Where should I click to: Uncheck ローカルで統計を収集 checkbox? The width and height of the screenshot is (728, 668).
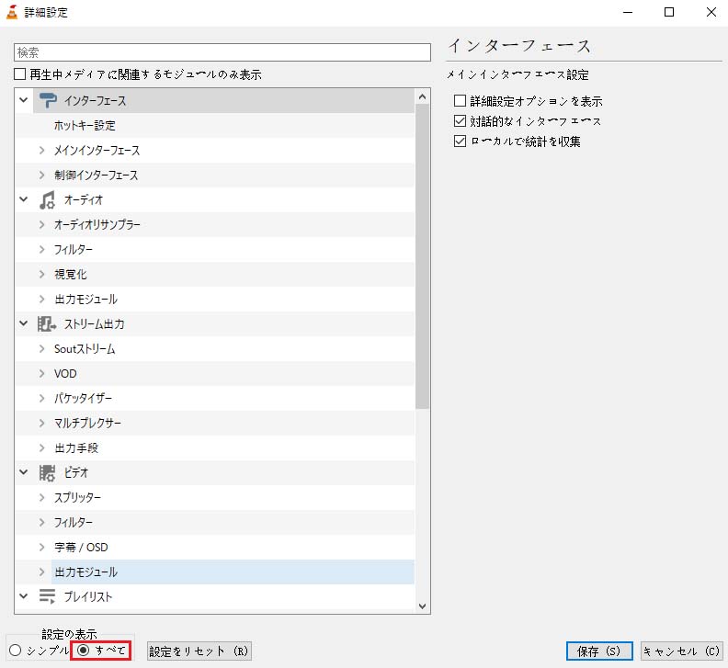(x=460, y=141)
